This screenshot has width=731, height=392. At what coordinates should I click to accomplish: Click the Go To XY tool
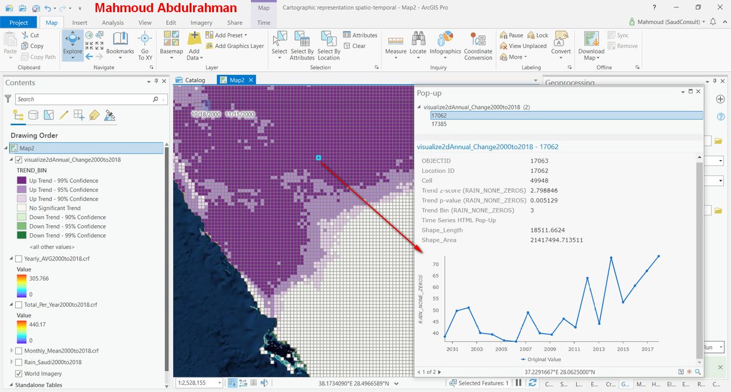[x=145, y=46]
